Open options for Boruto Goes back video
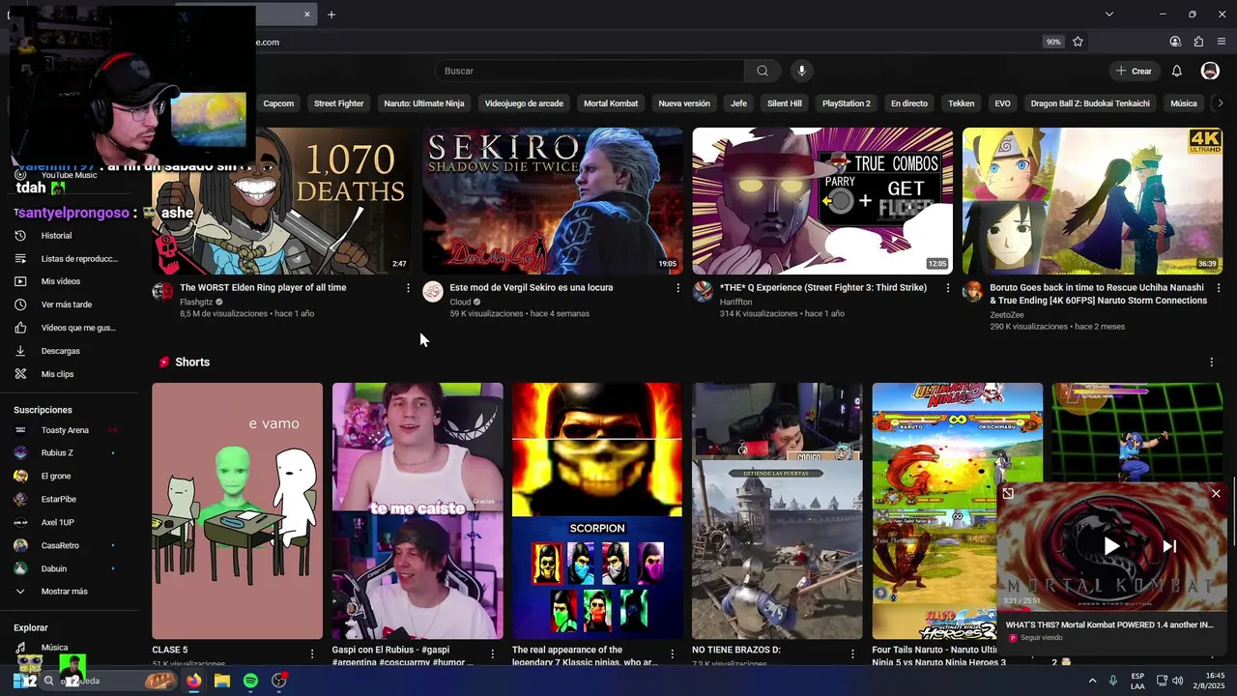1237x696 pixels. (1218, 288)
